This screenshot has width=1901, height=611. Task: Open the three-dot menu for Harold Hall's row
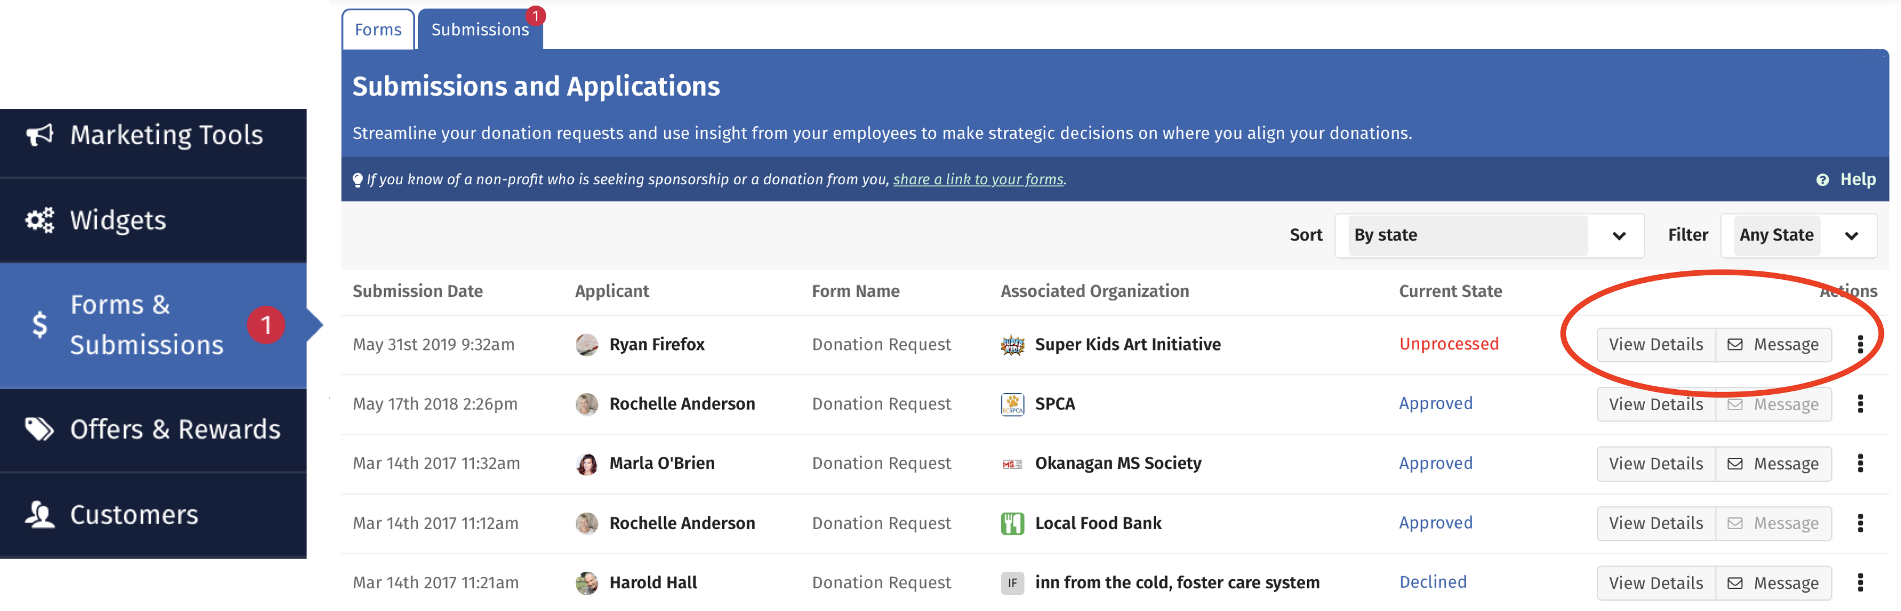[x=1859, y=583]
